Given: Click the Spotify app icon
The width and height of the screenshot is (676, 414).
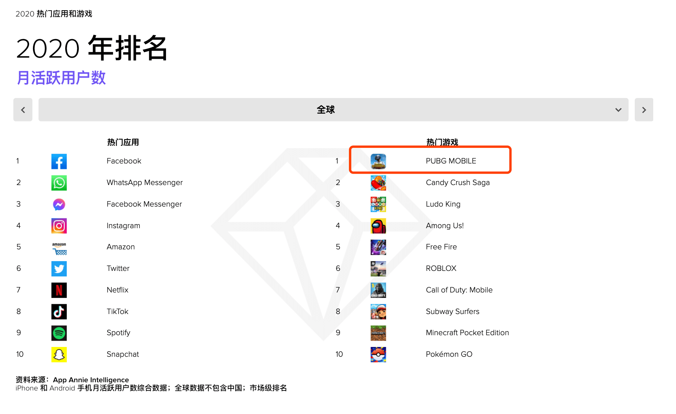Looking at the screenshot, I should (59, 333).
